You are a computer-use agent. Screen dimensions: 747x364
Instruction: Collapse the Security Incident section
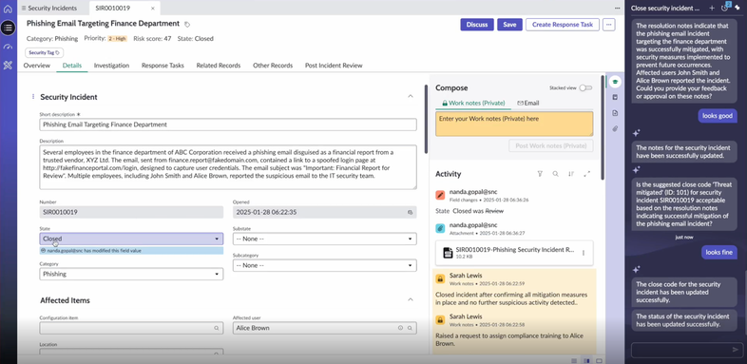[411, 96]
